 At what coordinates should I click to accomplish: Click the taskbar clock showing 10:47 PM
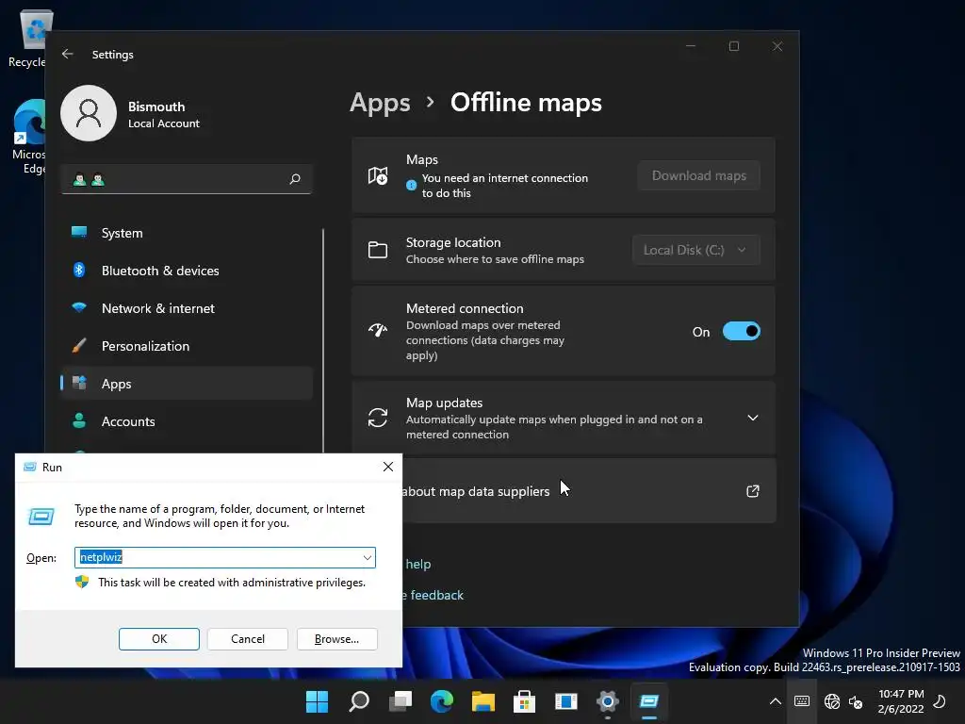(900, 701)
